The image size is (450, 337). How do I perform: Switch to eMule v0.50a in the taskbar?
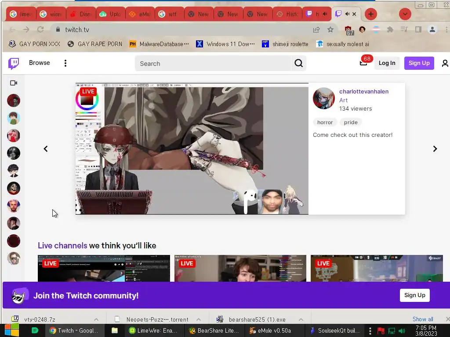[270, 331]
